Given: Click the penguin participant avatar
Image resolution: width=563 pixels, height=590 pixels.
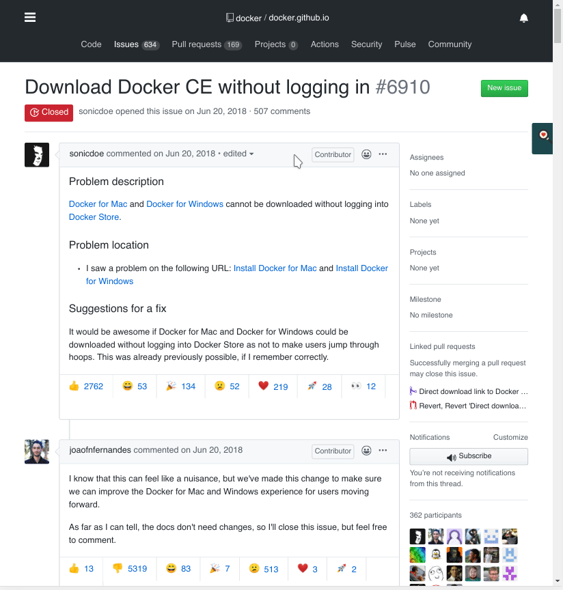Looking at the screenshot, I should point(436,554).
